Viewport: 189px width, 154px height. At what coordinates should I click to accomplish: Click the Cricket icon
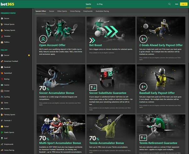click(x=2, y=91)
